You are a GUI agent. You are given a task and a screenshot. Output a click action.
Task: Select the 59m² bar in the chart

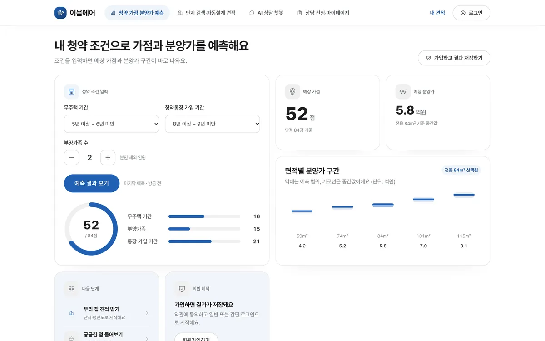(302, 211)
